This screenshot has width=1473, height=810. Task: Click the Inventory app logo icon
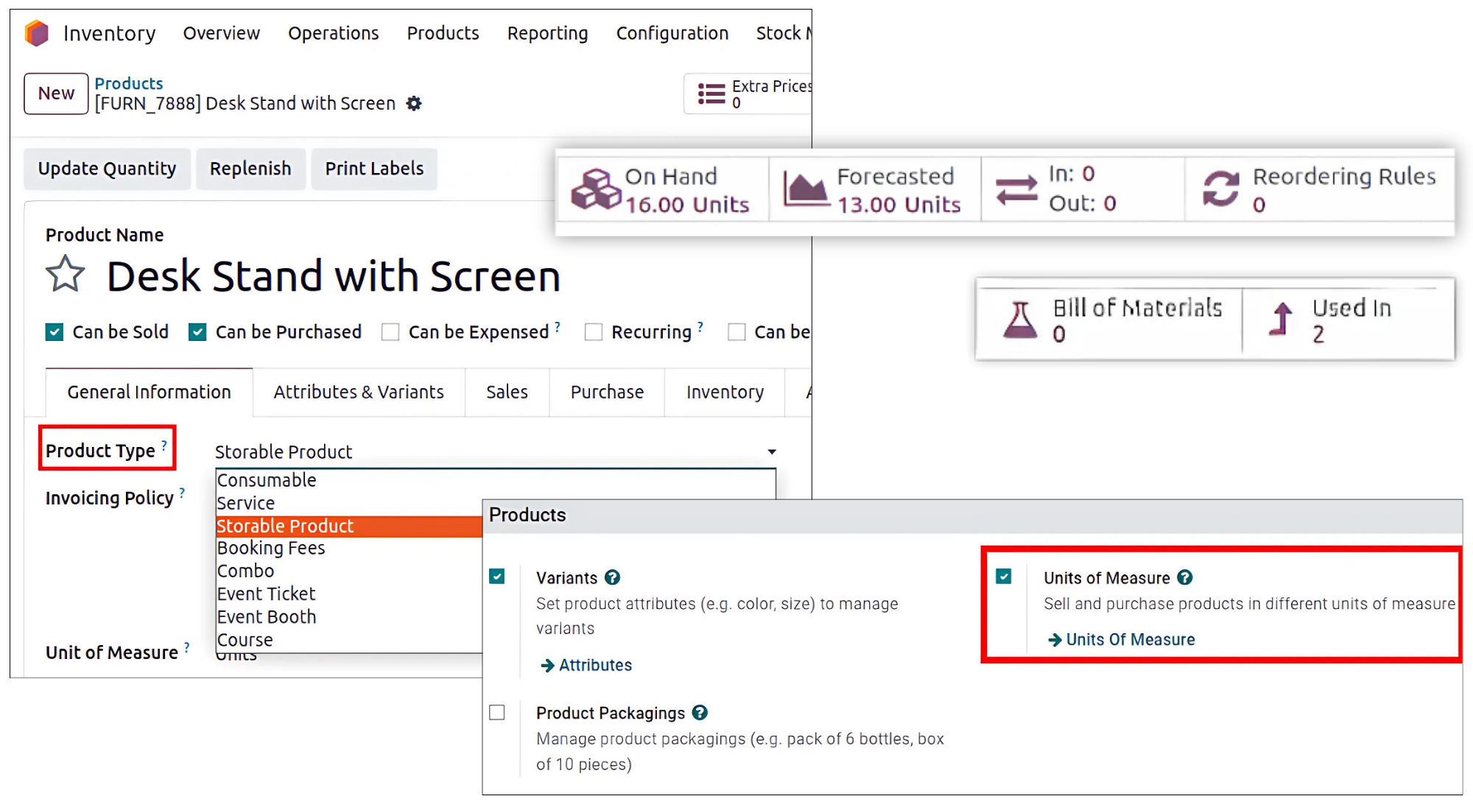[x=36, y=33]
